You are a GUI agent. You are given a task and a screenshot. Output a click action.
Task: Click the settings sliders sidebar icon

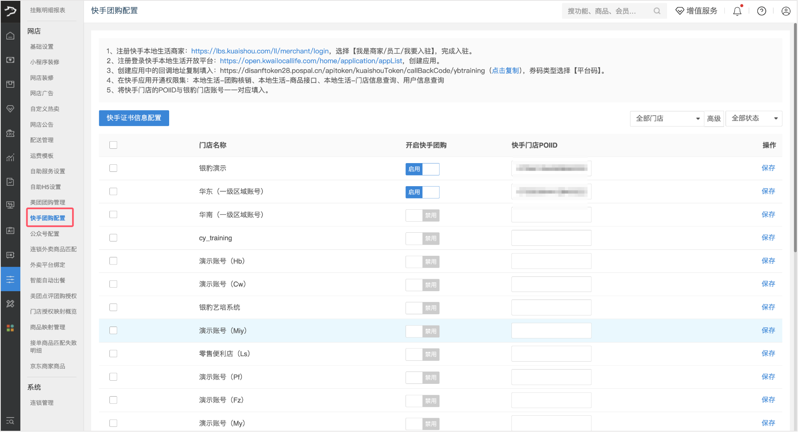coord(10,279)
